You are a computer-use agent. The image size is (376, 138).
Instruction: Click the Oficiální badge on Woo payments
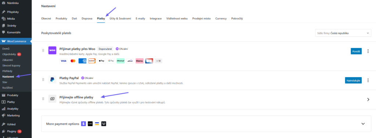[x=122, y=49]
